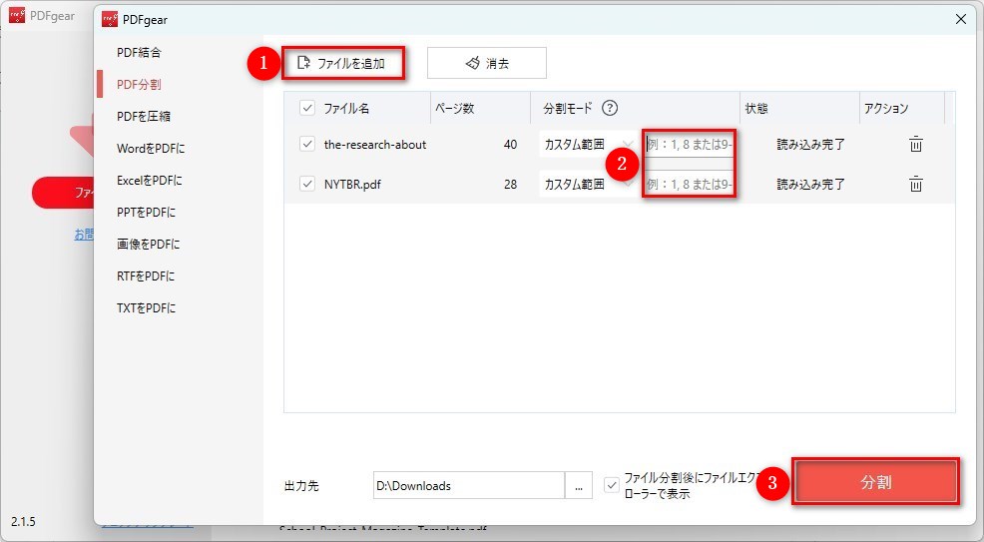Open カスタム範囲 dropdown for NYTBR.pdf
The image size is (984, 542).
tap(589, 184)
